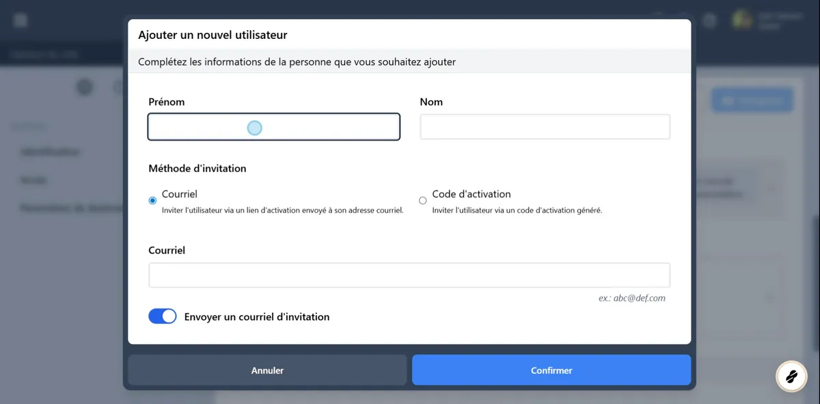The width and height of the screenshot is (820, 404).
Task: Open the blurred tab under the header
Action: 44,55
